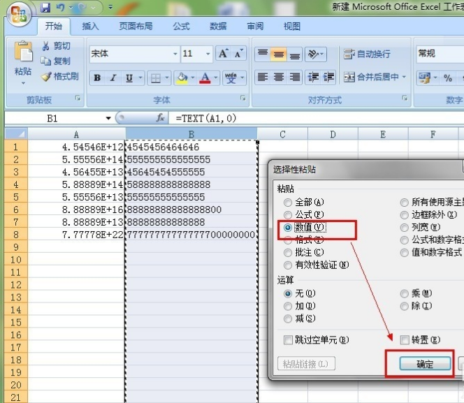Apply the red font color A
Image resolution: width=464 pixels, height=403 pixels.
pyautogui.click(x=205, y=78)
